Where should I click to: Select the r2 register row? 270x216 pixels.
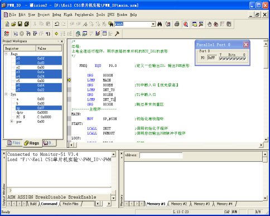tap(38, 68)
